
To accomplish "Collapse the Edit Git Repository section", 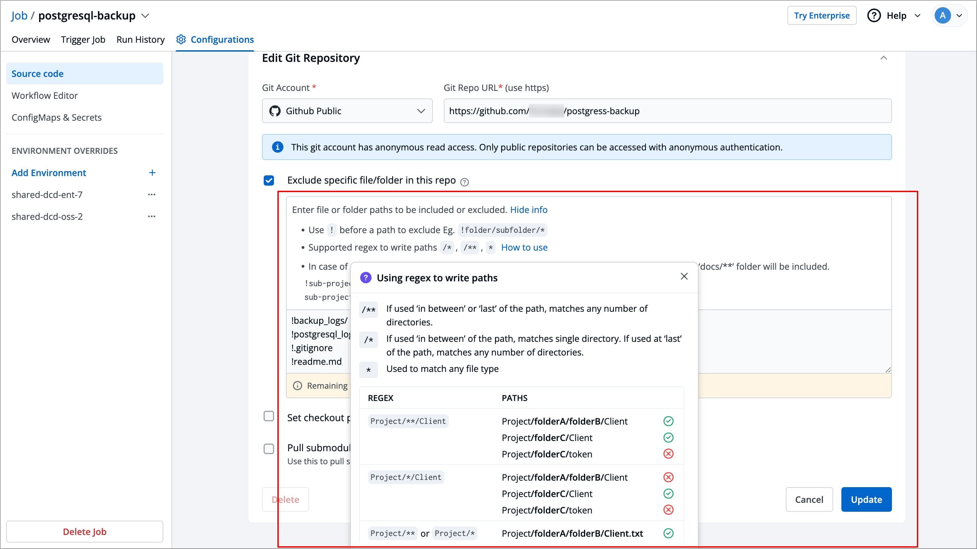I will [883, 58].
